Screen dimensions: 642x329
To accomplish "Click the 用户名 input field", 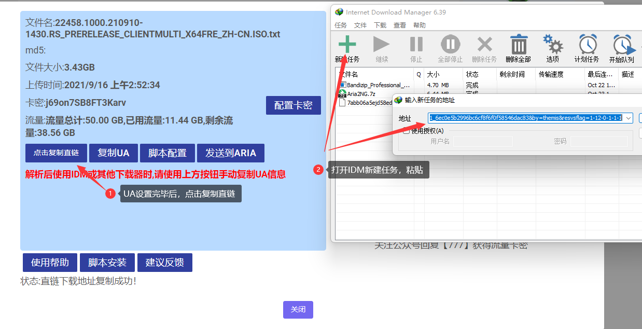I will point(483,141).
